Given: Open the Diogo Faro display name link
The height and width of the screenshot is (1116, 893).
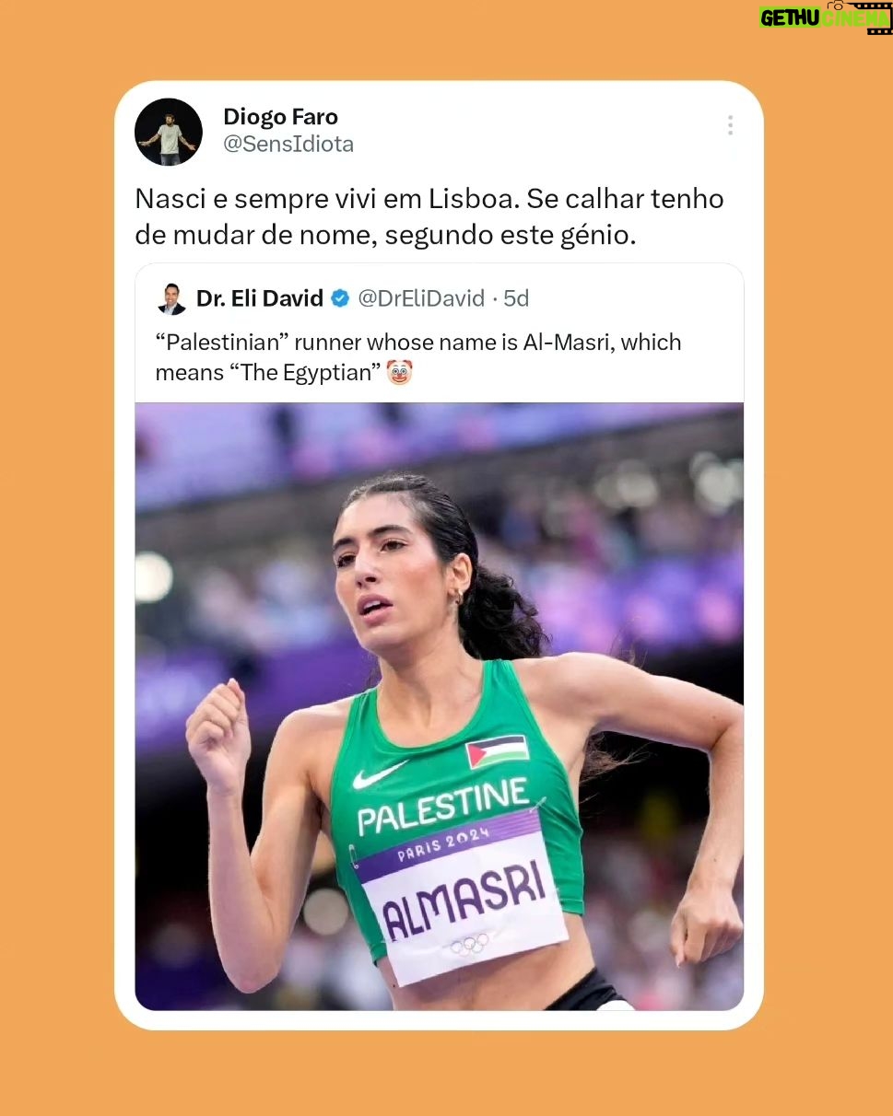Looking at the screenshot, I should click(x=280, y=117).
